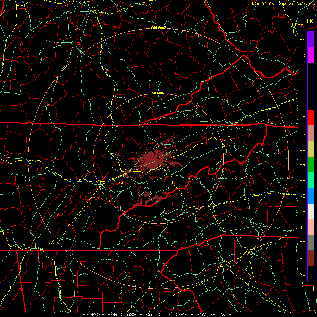Click the KMRX radar site identifier
The height and width of the screenshot is (317, 317).
click(181, 315)
